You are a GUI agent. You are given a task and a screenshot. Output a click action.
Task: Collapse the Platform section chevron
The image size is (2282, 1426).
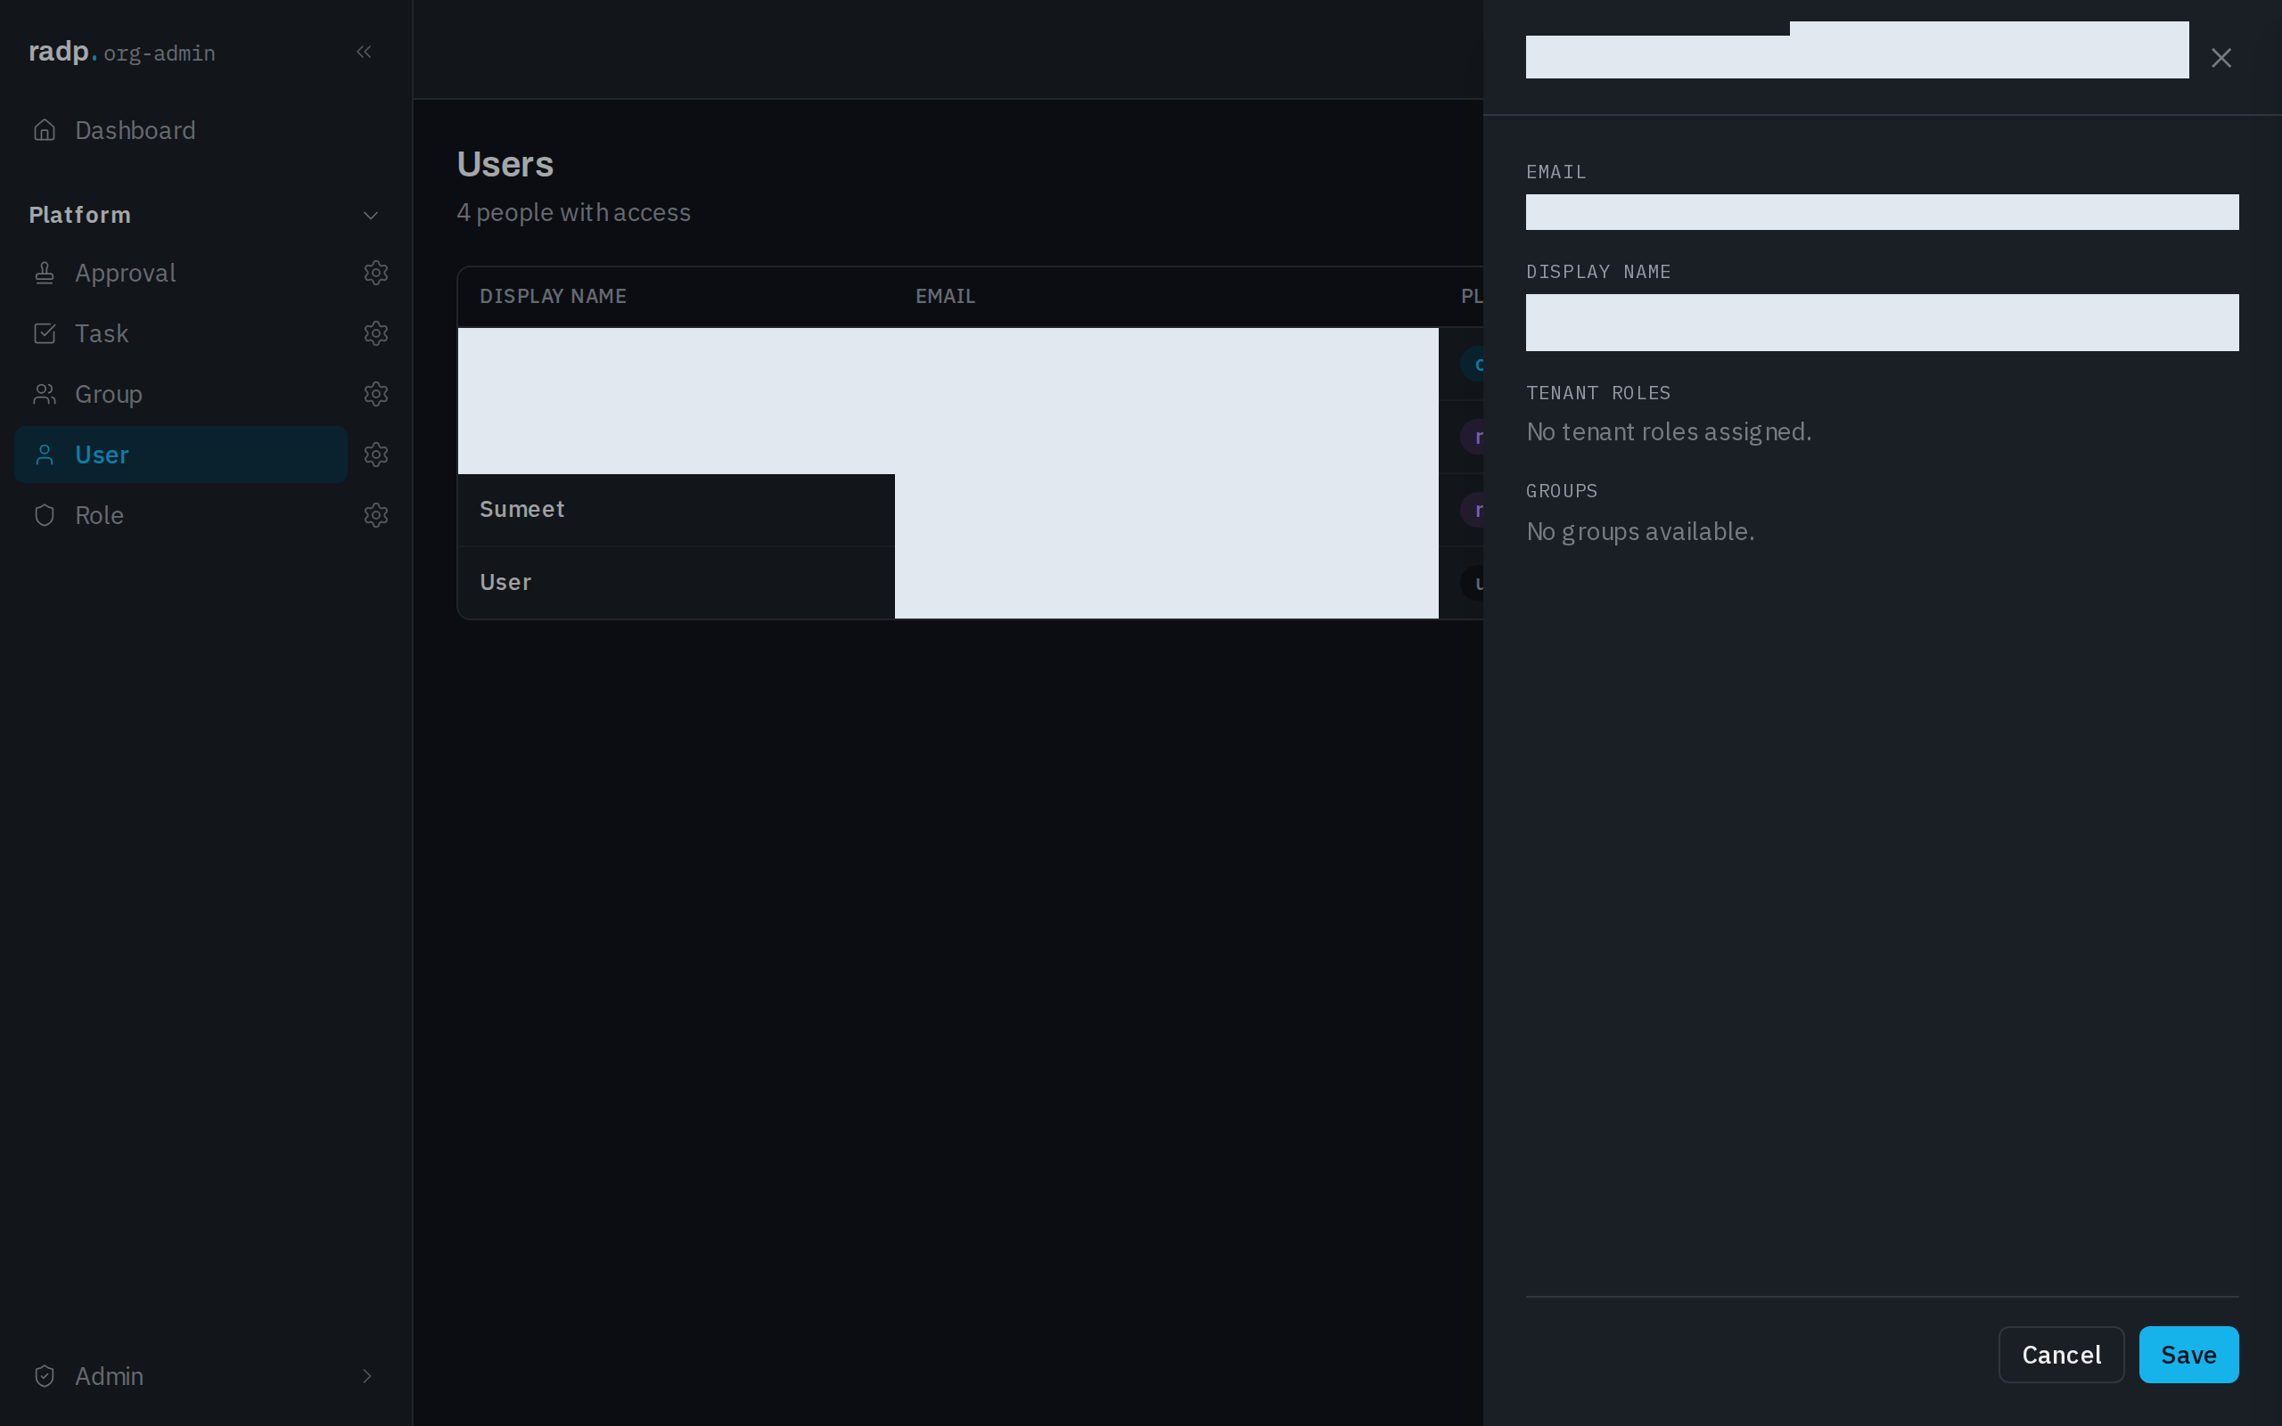point(371,215)
